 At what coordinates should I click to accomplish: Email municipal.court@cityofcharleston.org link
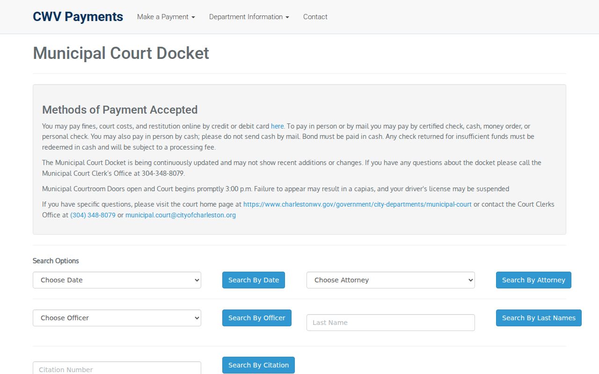pyautogui.click(x=181, y=215)
